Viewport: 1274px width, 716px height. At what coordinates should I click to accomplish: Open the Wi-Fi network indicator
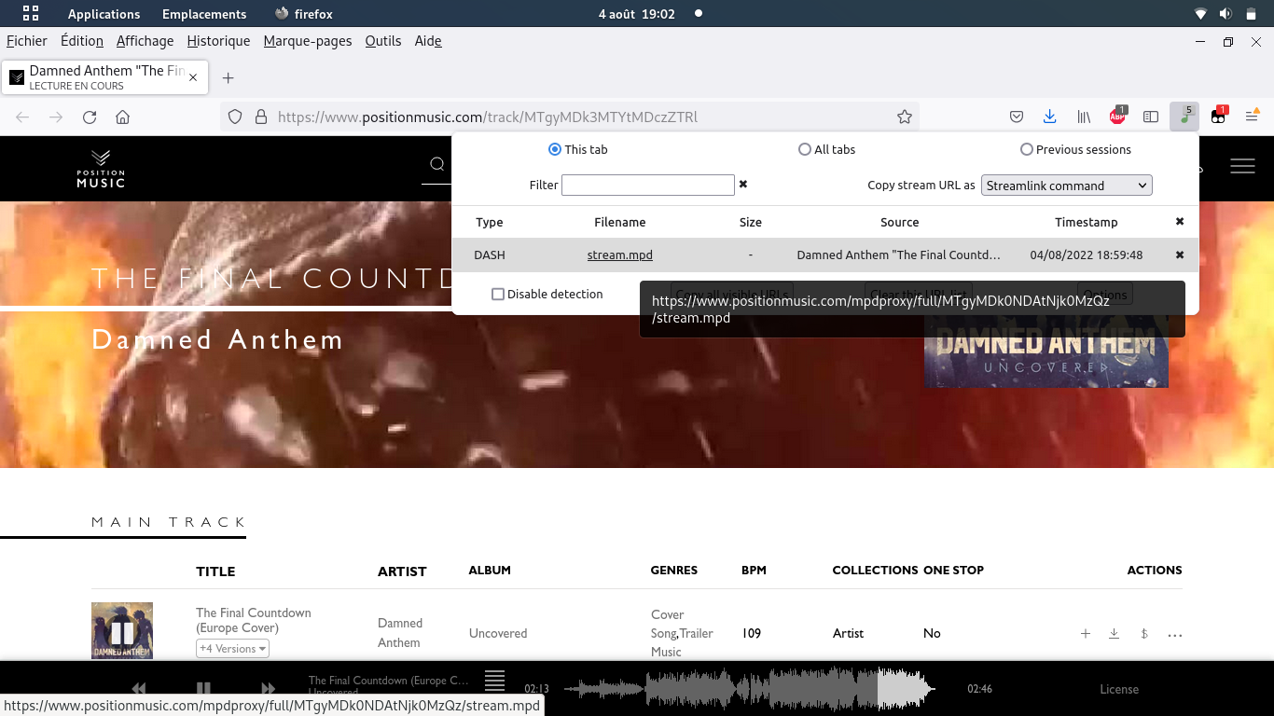click(1200, 14)
